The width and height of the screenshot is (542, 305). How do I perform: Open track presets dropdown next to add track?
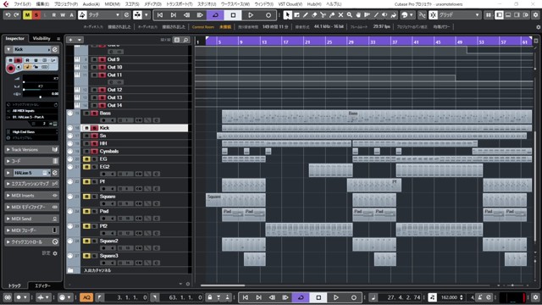tap(79, 40)
